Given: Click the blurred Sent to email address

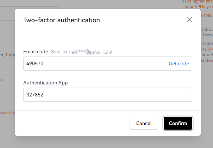Looking at the screenshot, I should [x=90, y=52].
